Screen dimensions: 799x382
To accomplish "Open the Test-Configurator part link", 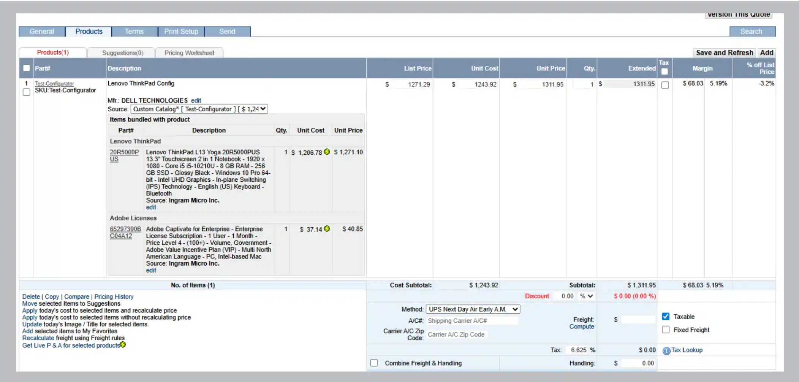I will point(54,84).
